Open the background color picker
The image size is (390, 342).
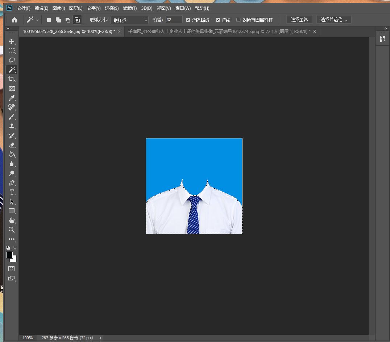14,260
